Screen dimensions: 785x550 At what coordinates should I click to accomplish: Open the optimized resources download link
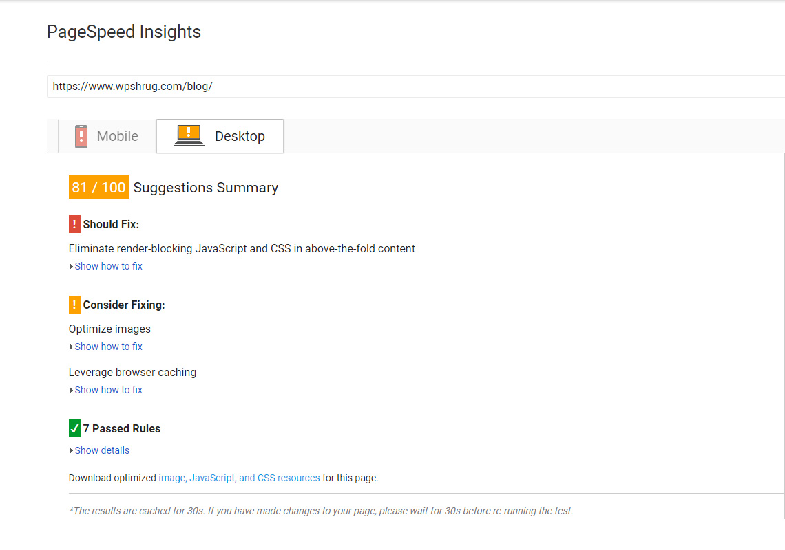point(239,477)
